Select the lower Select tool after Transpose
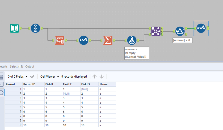223x130 pixels. point(84,40)
